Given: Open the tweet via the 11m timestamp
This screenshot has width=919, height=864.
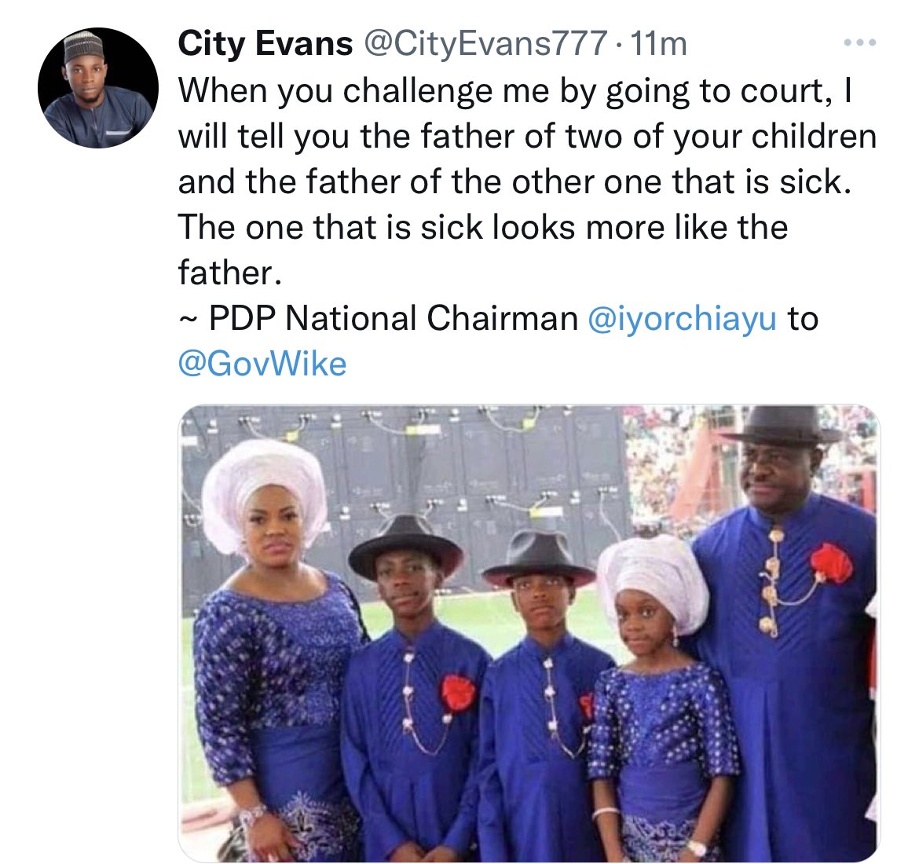Looking at the screenshot, I should [x=657, y=44].
